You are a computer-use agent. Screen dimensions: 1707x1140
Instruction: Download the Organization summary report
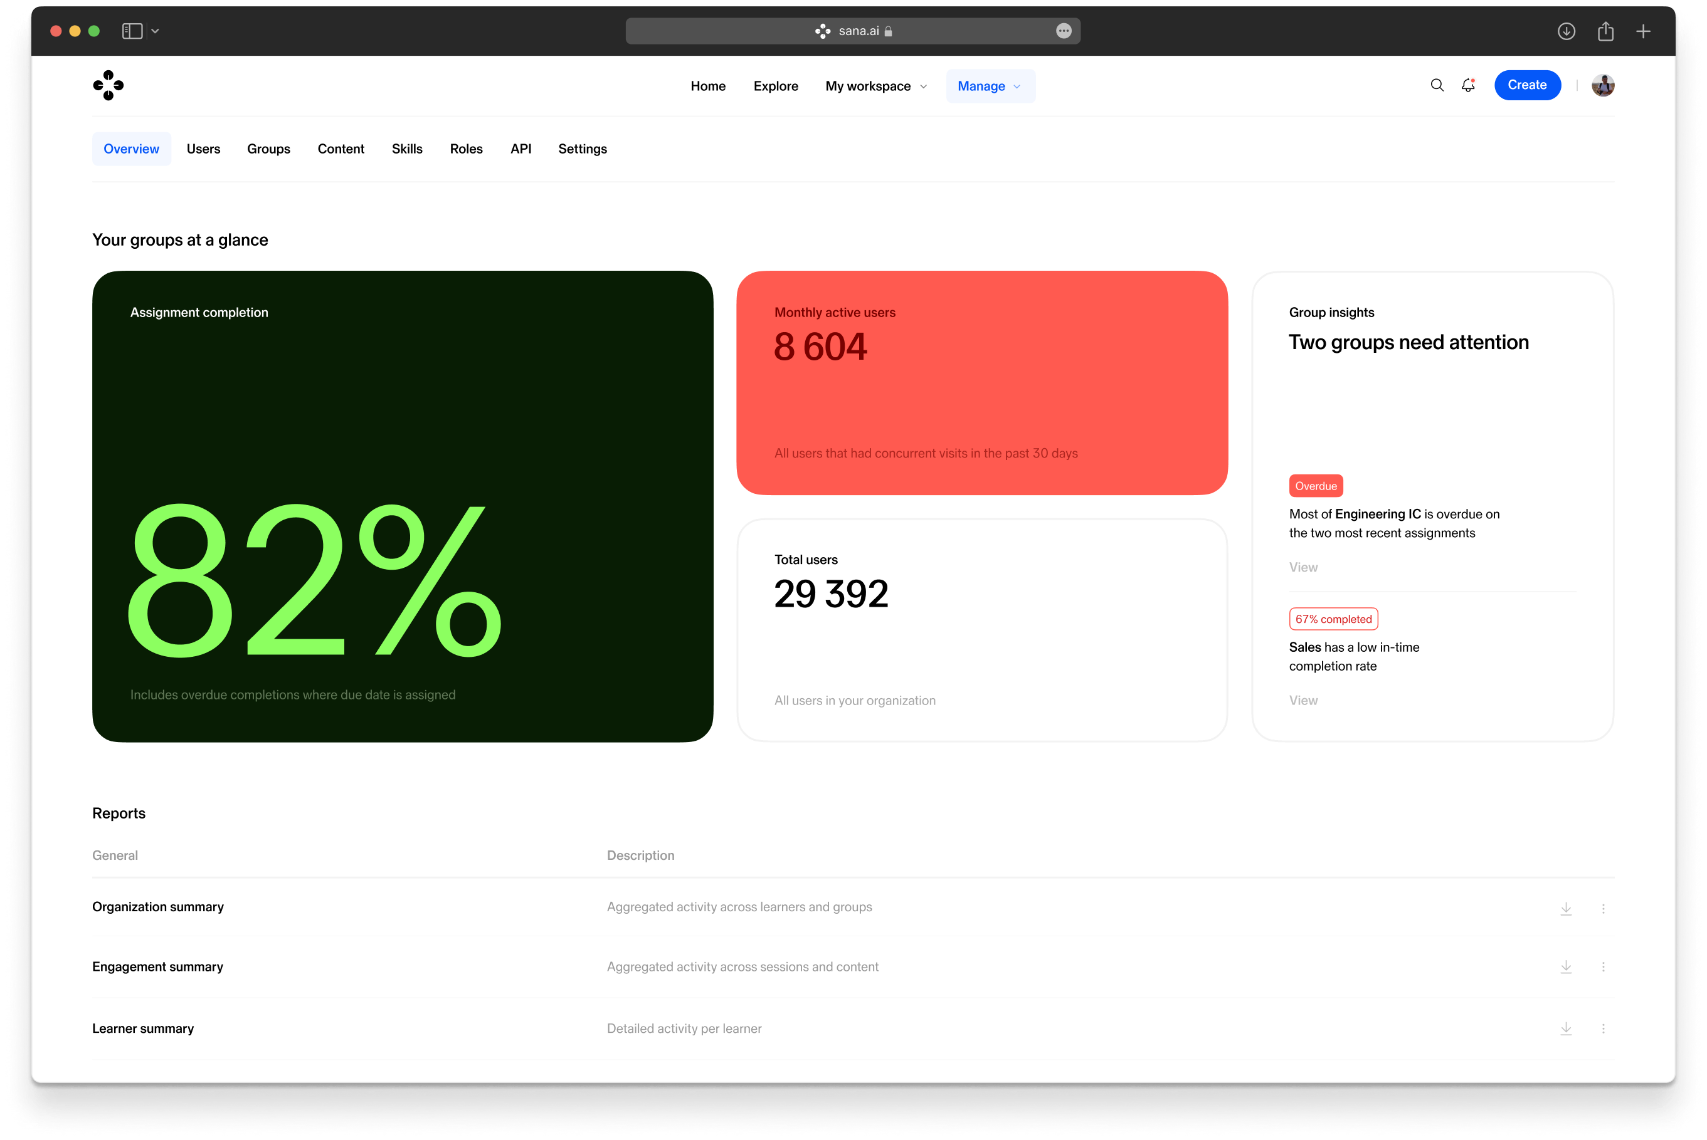(1566, 908)
